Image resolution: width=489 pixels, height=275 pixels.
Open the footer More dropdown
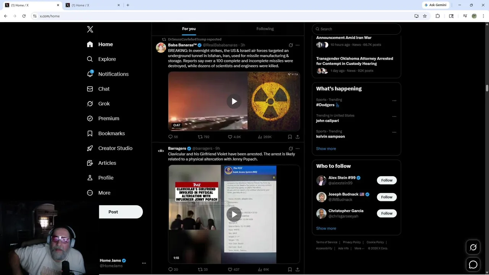point(359,248)
